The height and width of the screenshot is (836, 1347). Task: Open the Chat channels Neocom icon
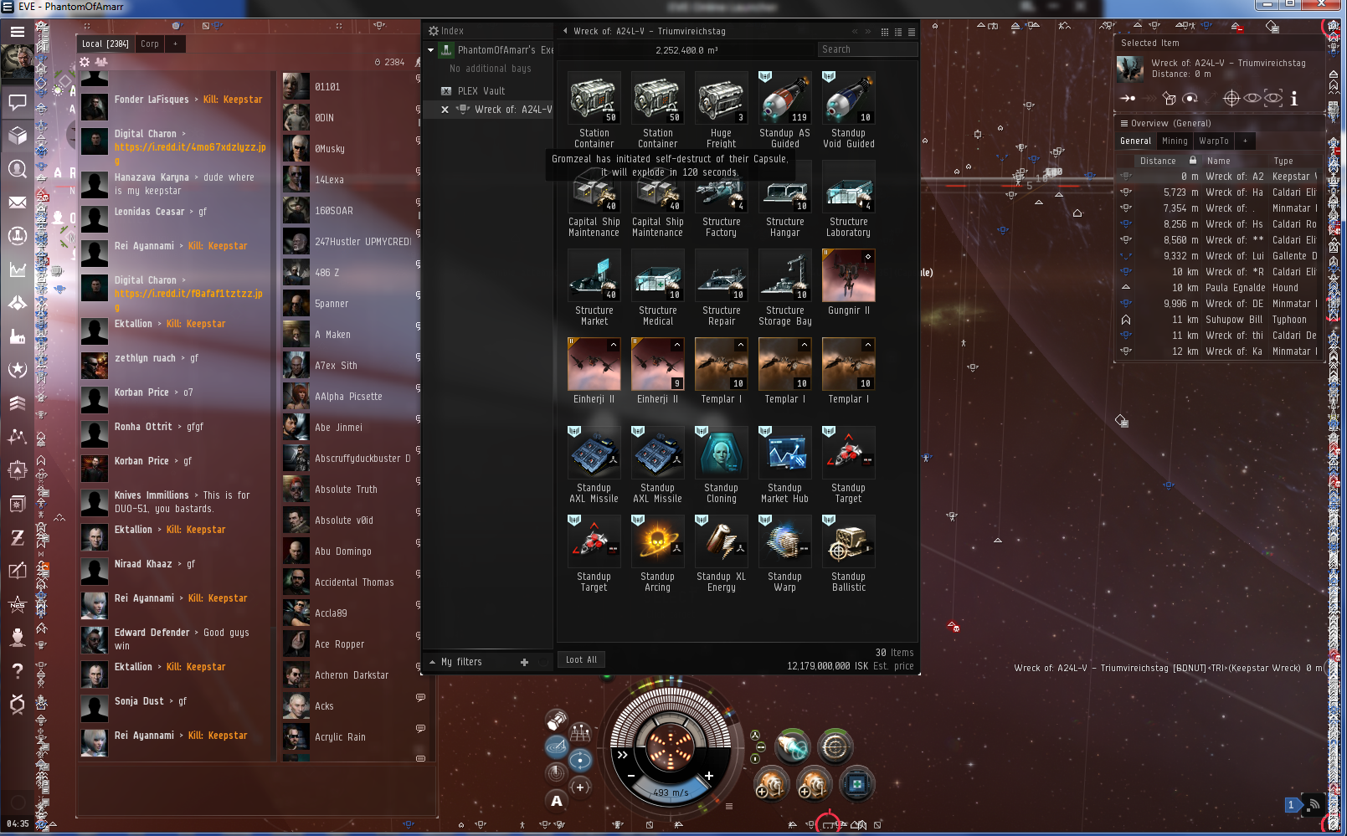coord(17,103)
